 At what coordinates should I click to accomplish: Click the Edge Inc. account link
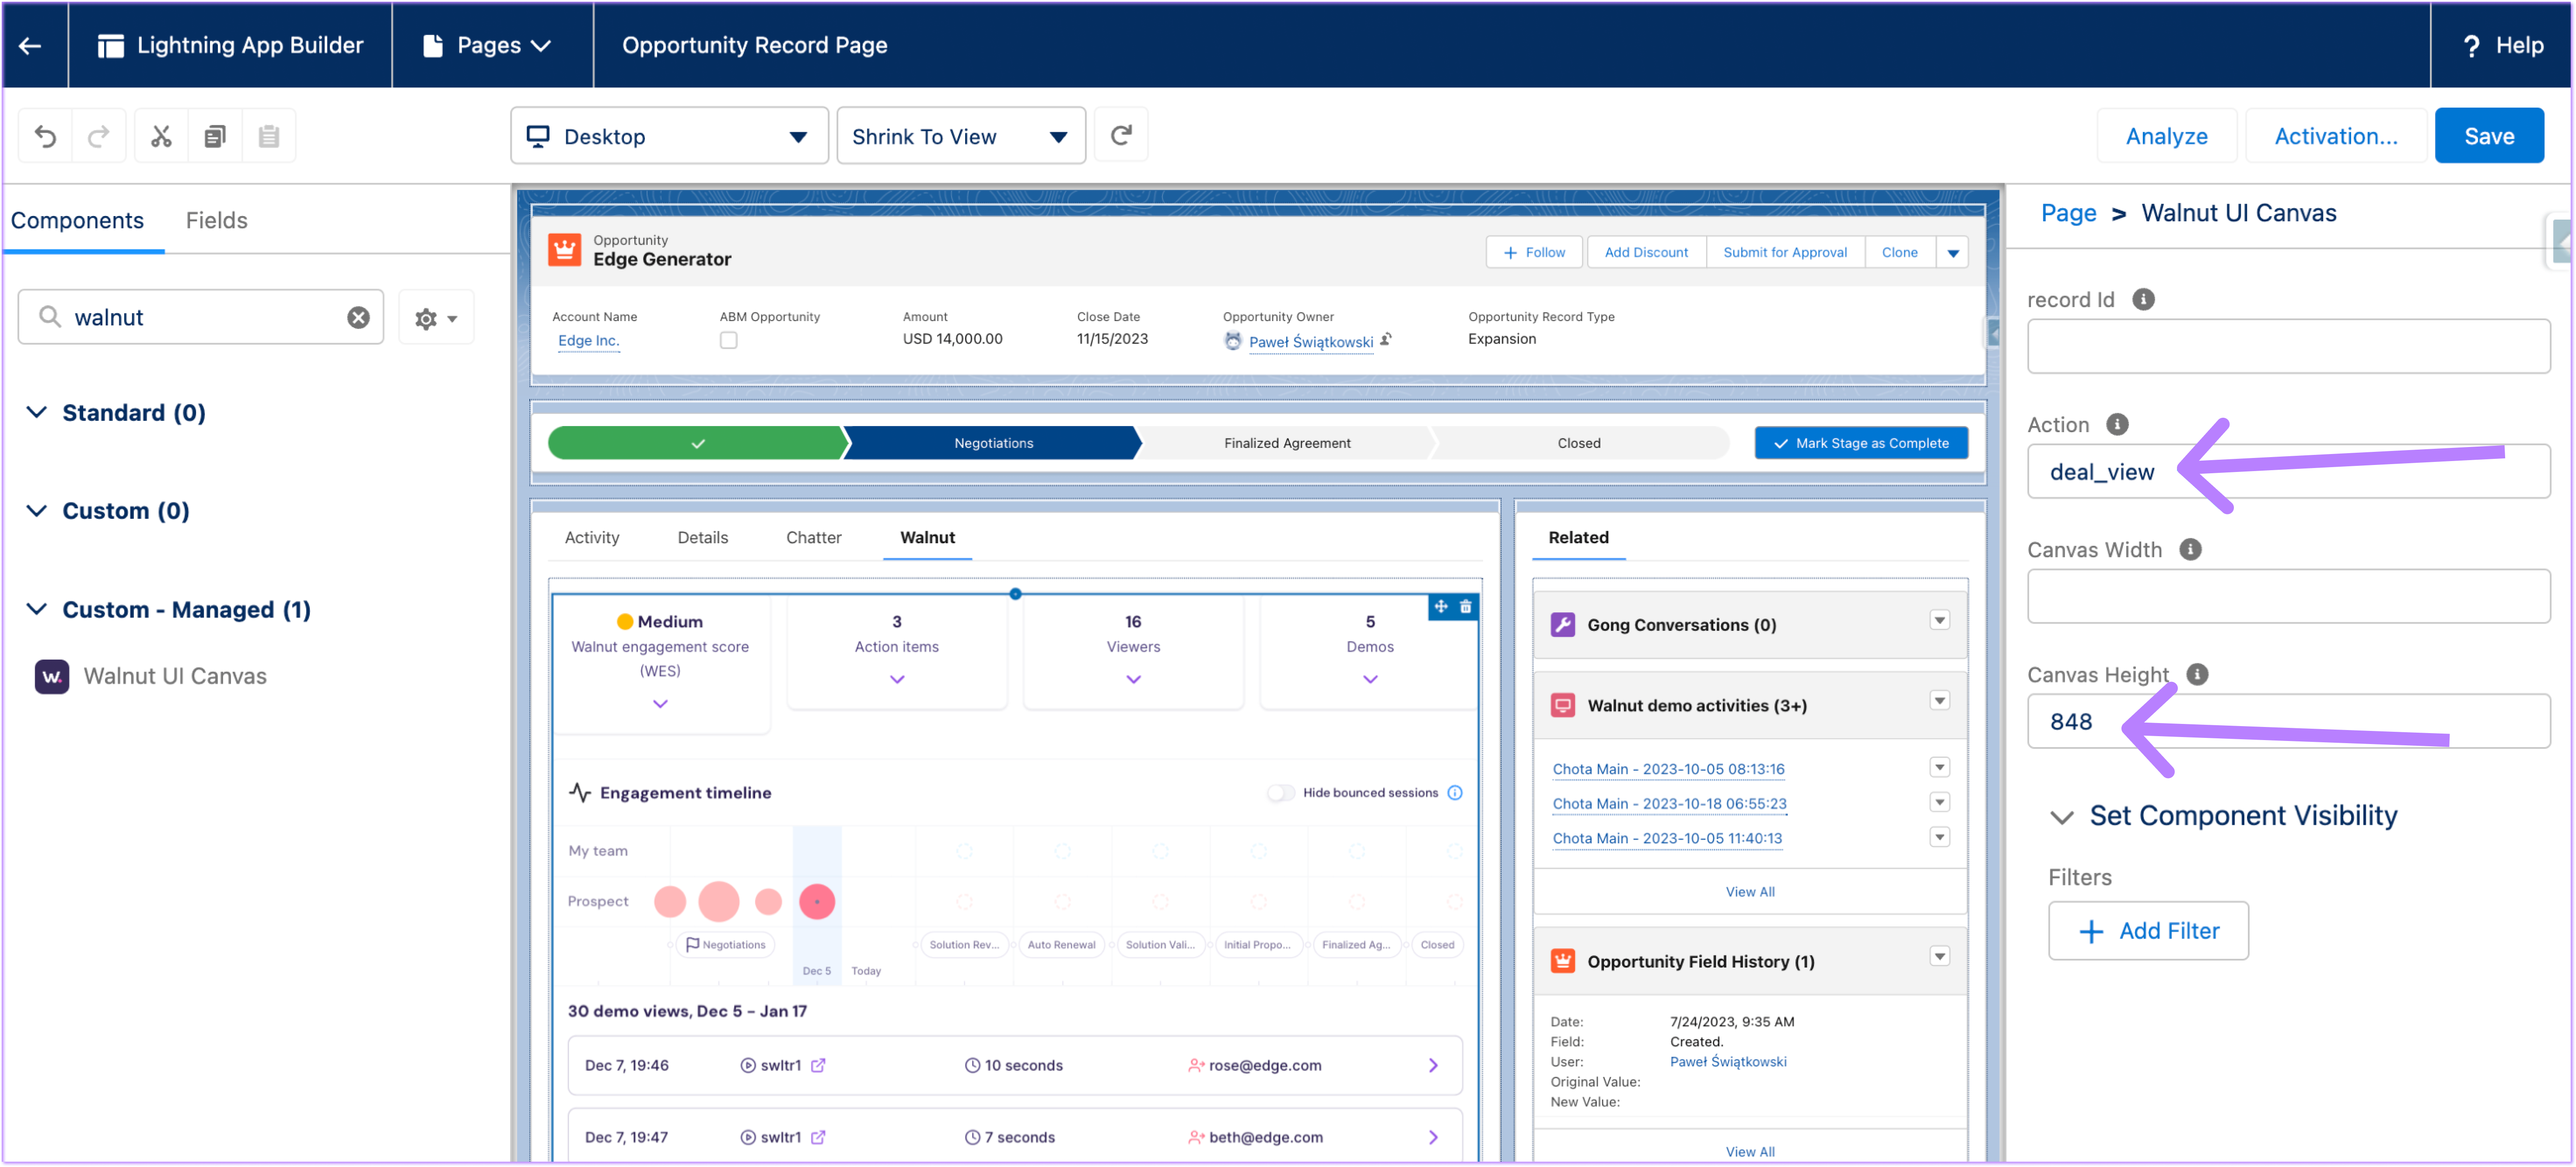(x=588, y=341)
